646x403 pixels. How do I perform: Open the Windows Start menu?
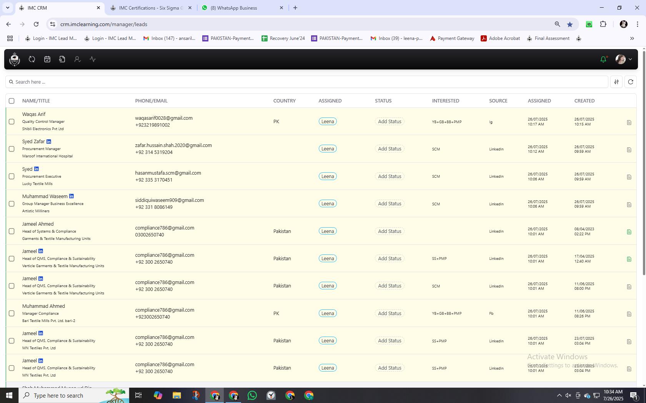point(9,395)
